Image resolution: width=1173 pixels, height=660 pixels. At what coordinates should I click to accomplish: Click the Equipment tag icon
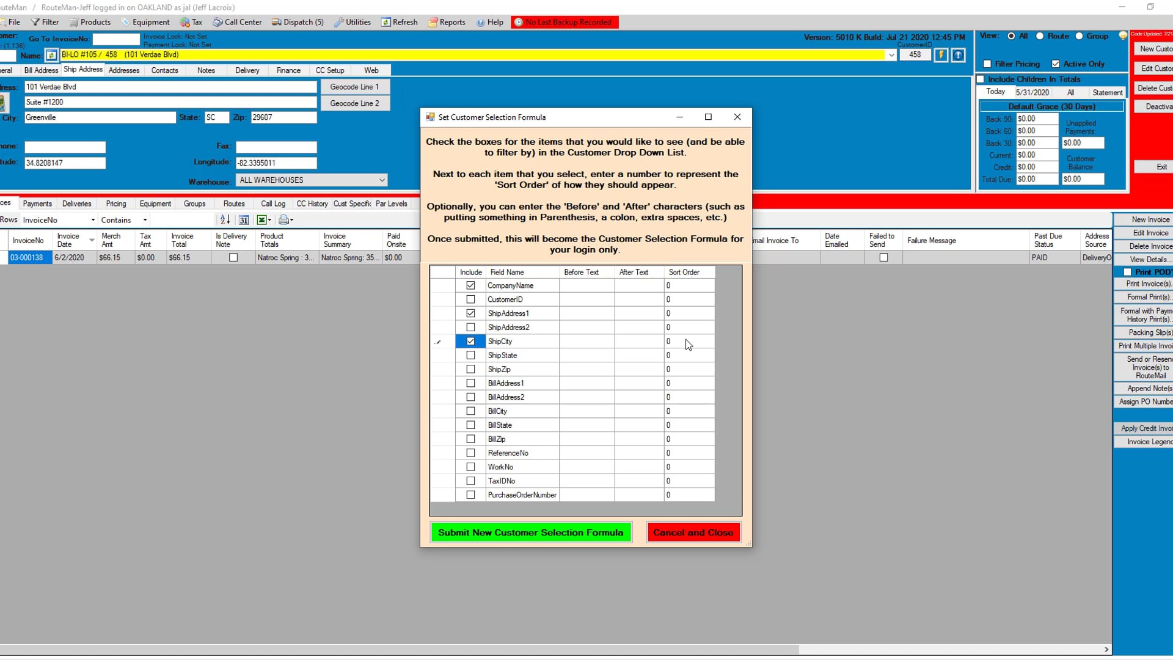pos(125,22)
